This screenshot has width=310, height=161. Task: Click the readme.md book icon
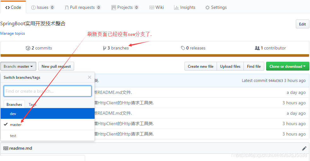click(x=6, y=148)
